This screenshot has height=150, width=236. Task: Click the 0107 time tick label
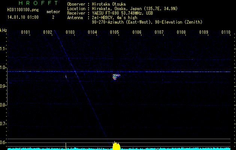tap(159, 32)
